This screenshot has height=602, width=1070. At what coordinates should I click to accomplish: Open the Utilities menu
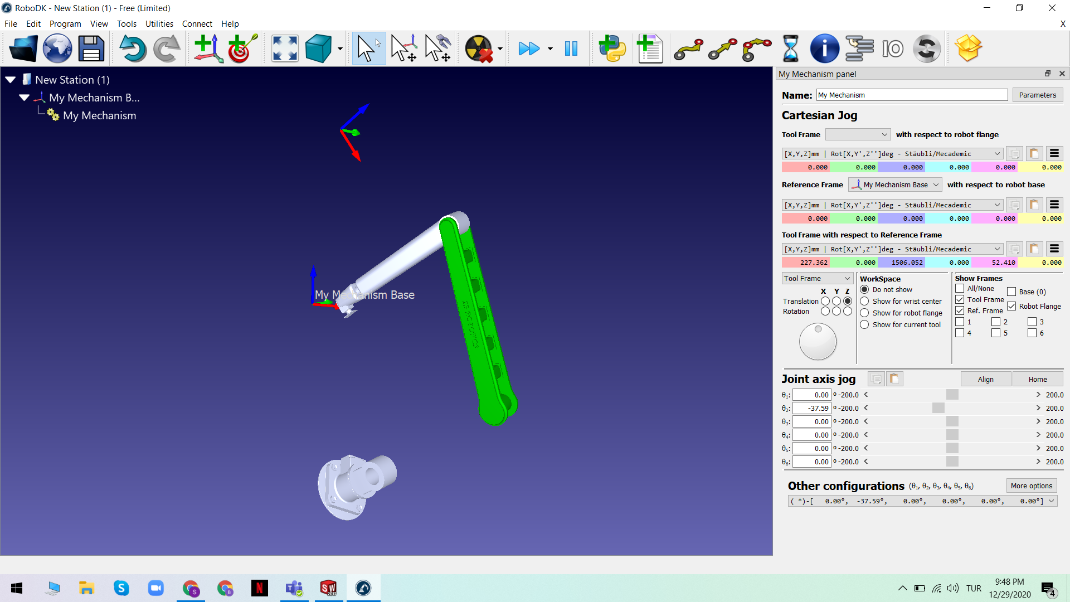[x=159, y=23]
